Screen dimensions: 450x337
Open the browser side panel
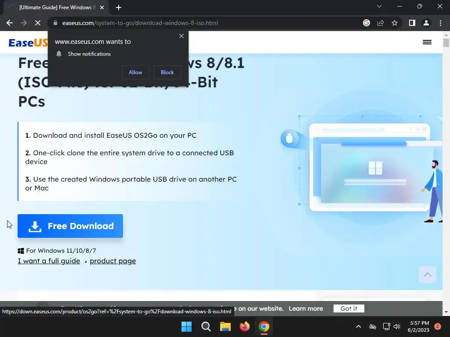click(412, 23)
